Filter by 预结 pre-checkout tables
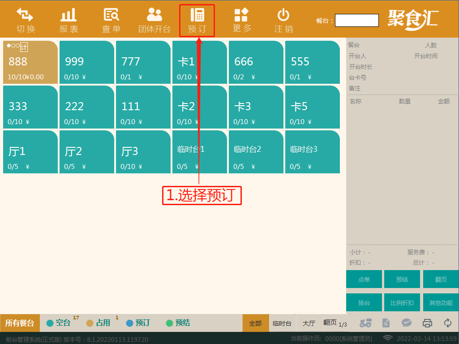The width and height of the screenshot is (459, 344). pos(178,322)
